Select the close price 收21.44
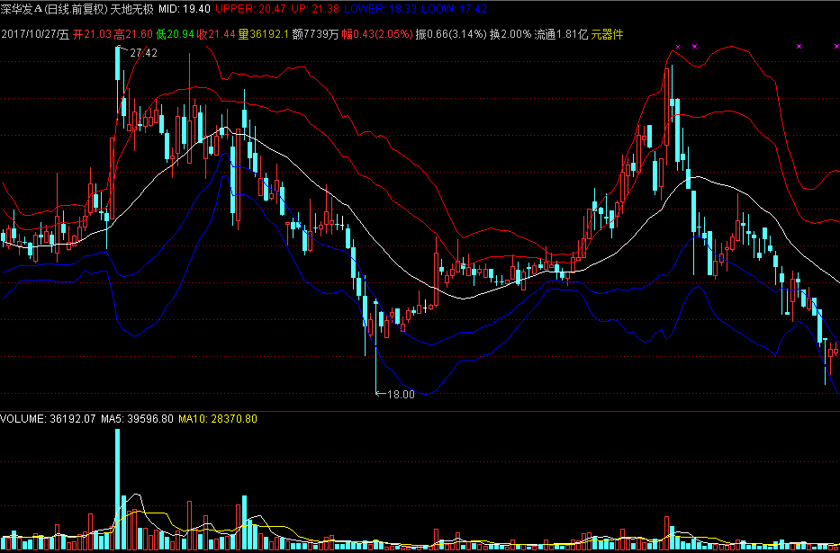 click(216, 35)
